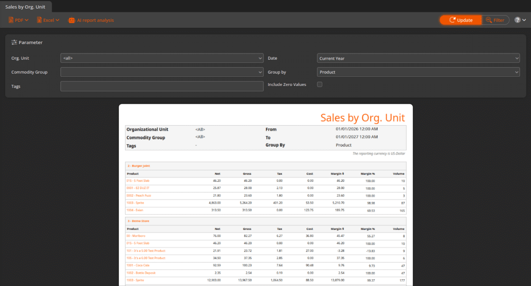Click the Excel export icon
The image size is (531, 286).
[39, 20]
